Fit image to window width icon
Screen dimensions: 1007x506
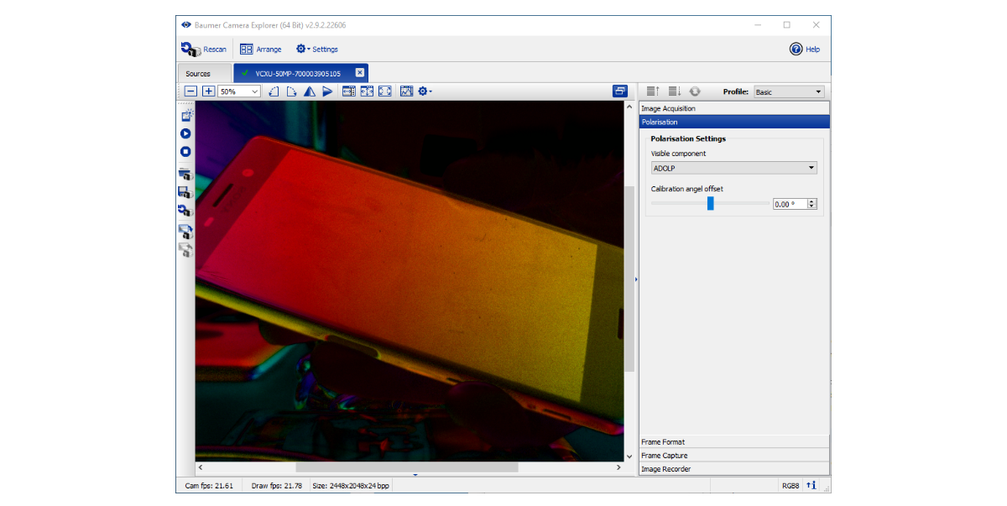349,91
